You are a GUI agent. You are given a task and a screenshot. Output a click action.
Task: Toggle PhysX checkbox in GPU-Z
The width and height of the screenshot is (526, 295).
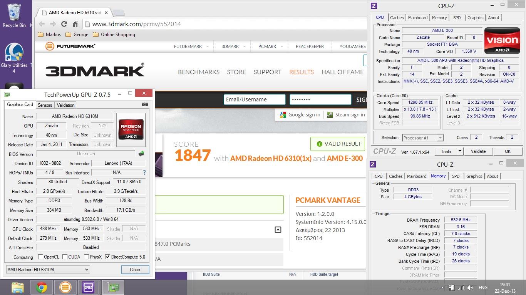tap(86, 257)
